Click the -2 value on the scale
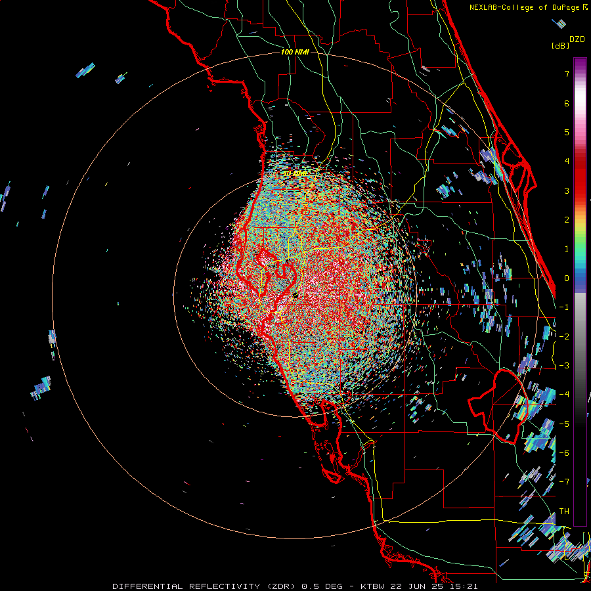The width and height of the screenshot is (591, 591). 564,337
